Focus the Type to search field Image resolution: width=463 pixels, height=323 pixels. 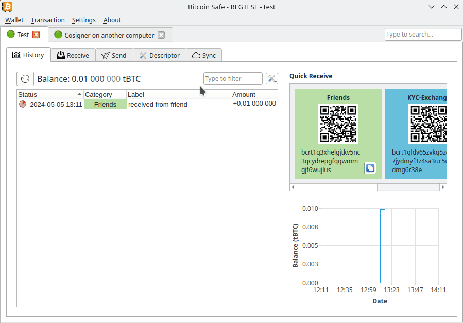[423, 34]
